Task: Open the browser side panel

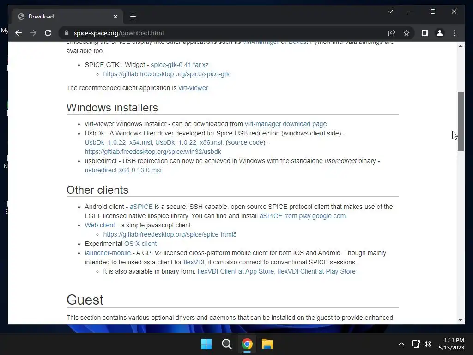Action: 425,33
